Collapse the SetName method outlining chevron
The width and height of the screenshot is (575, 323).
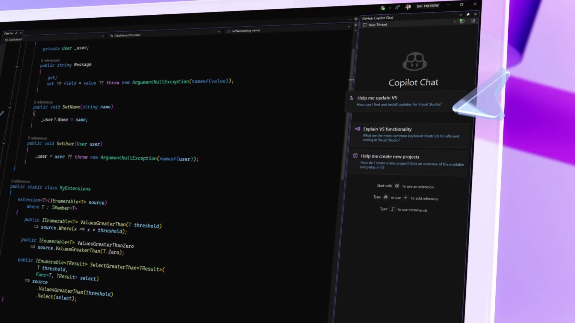pyautogui.click(x=10, y=107)
